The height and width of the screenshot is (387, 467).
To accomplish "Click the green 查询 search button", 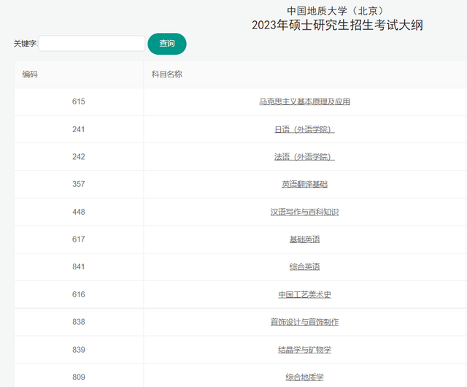I will point(167,44).
